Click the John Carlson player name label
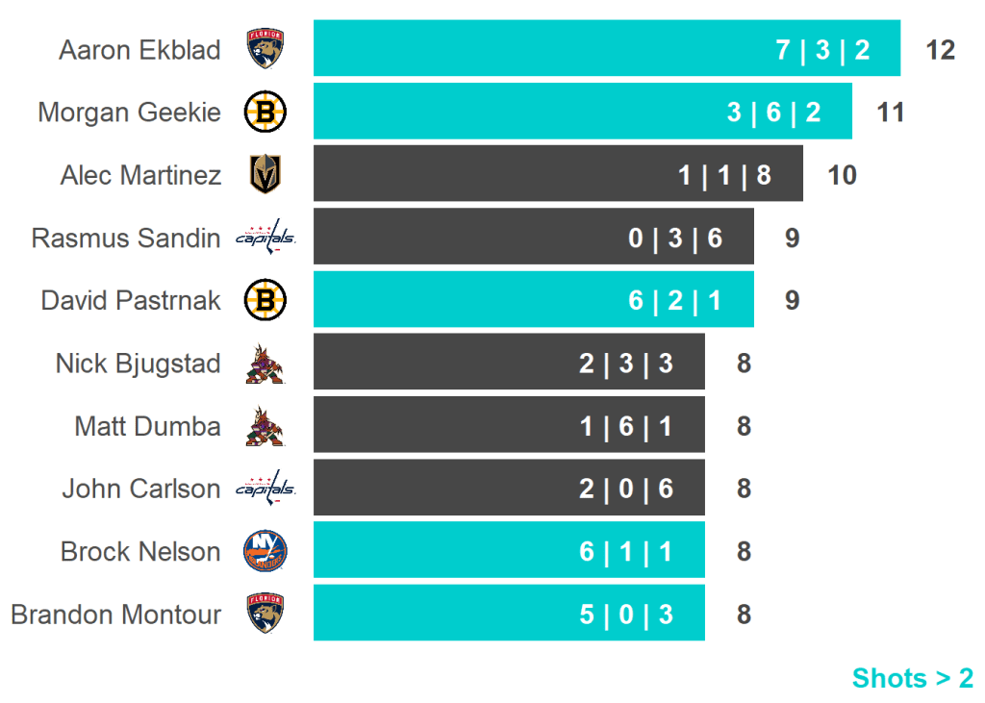 [141, 489]
